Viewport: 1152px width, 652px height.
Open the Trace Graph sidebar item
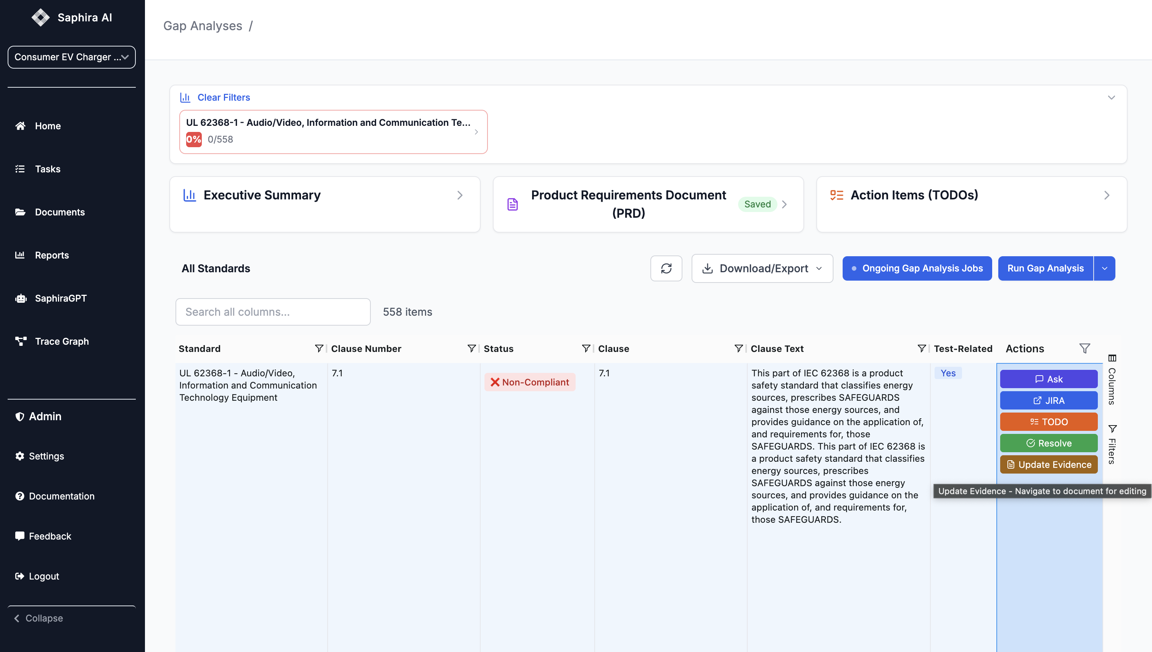[x=61, y=341]
